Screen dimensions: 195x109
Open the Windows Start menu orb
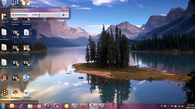point(3,106)
